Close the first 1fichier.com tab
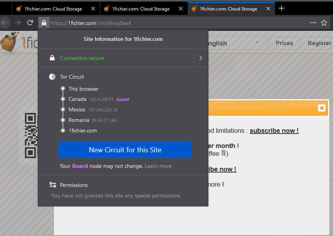 [x=93, y=9]
